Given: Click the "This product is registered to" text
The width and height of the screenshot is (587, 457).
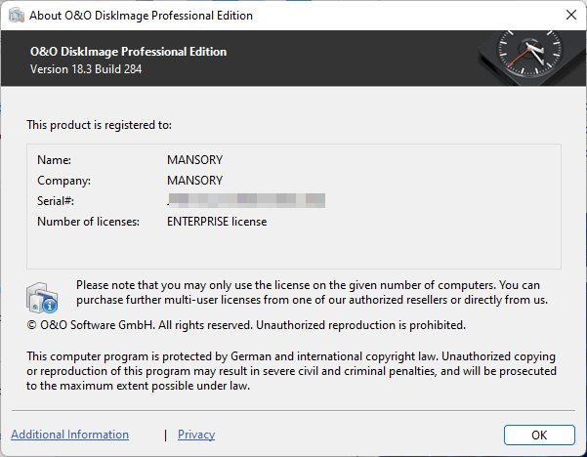Looking at the screenshot, I should click(99, 125).
